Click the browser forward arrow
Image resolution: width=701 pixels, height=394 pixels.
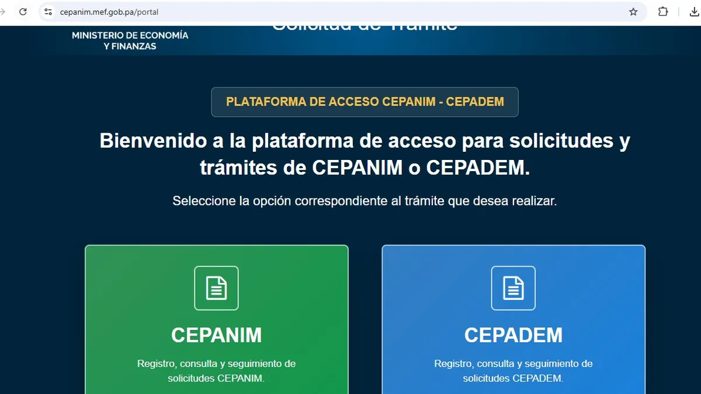click(3, 12)
